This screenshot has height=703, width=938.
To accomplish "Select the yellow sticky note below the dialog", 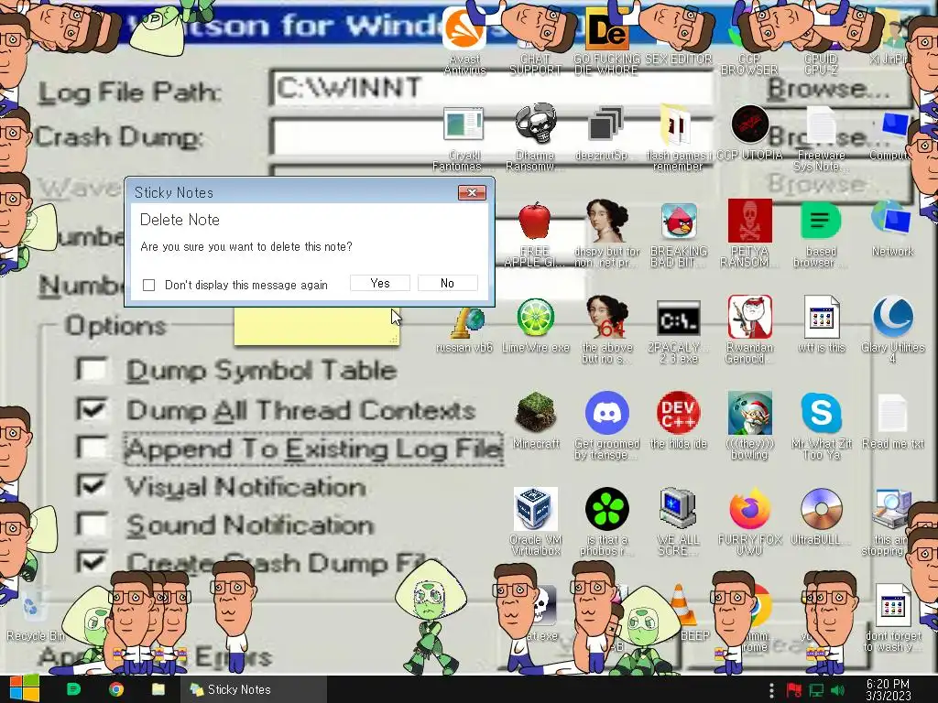I will click(316, 327).
